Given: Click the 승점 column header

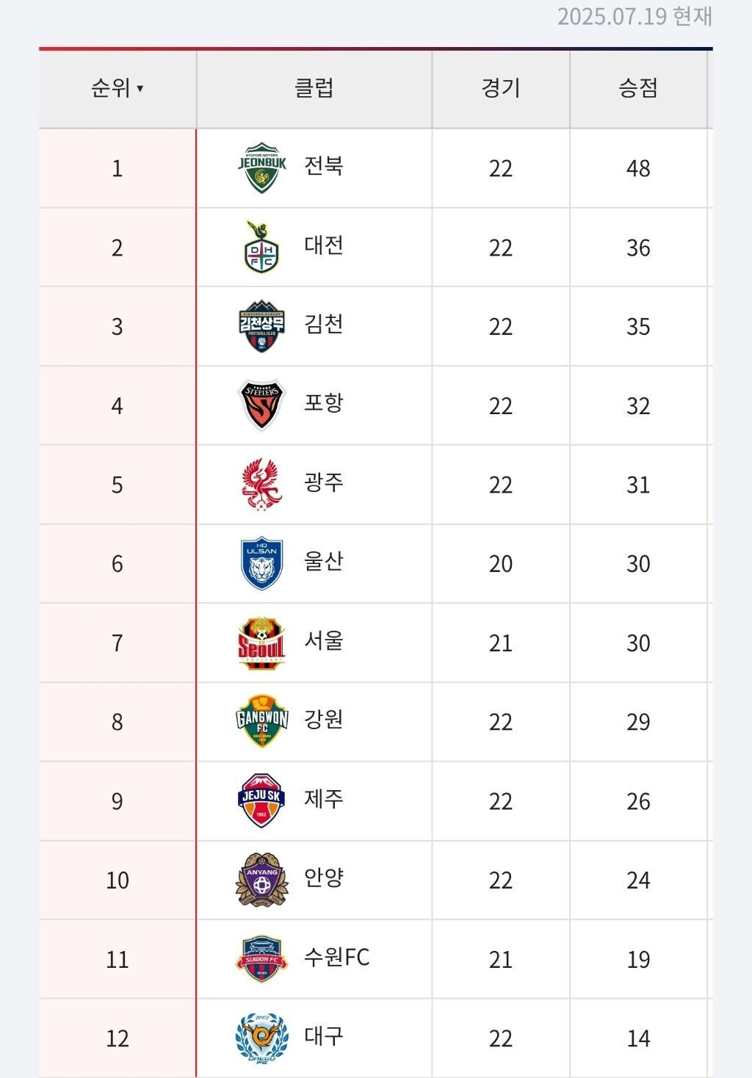Looking at the screenshot, I should coord(638,89).
